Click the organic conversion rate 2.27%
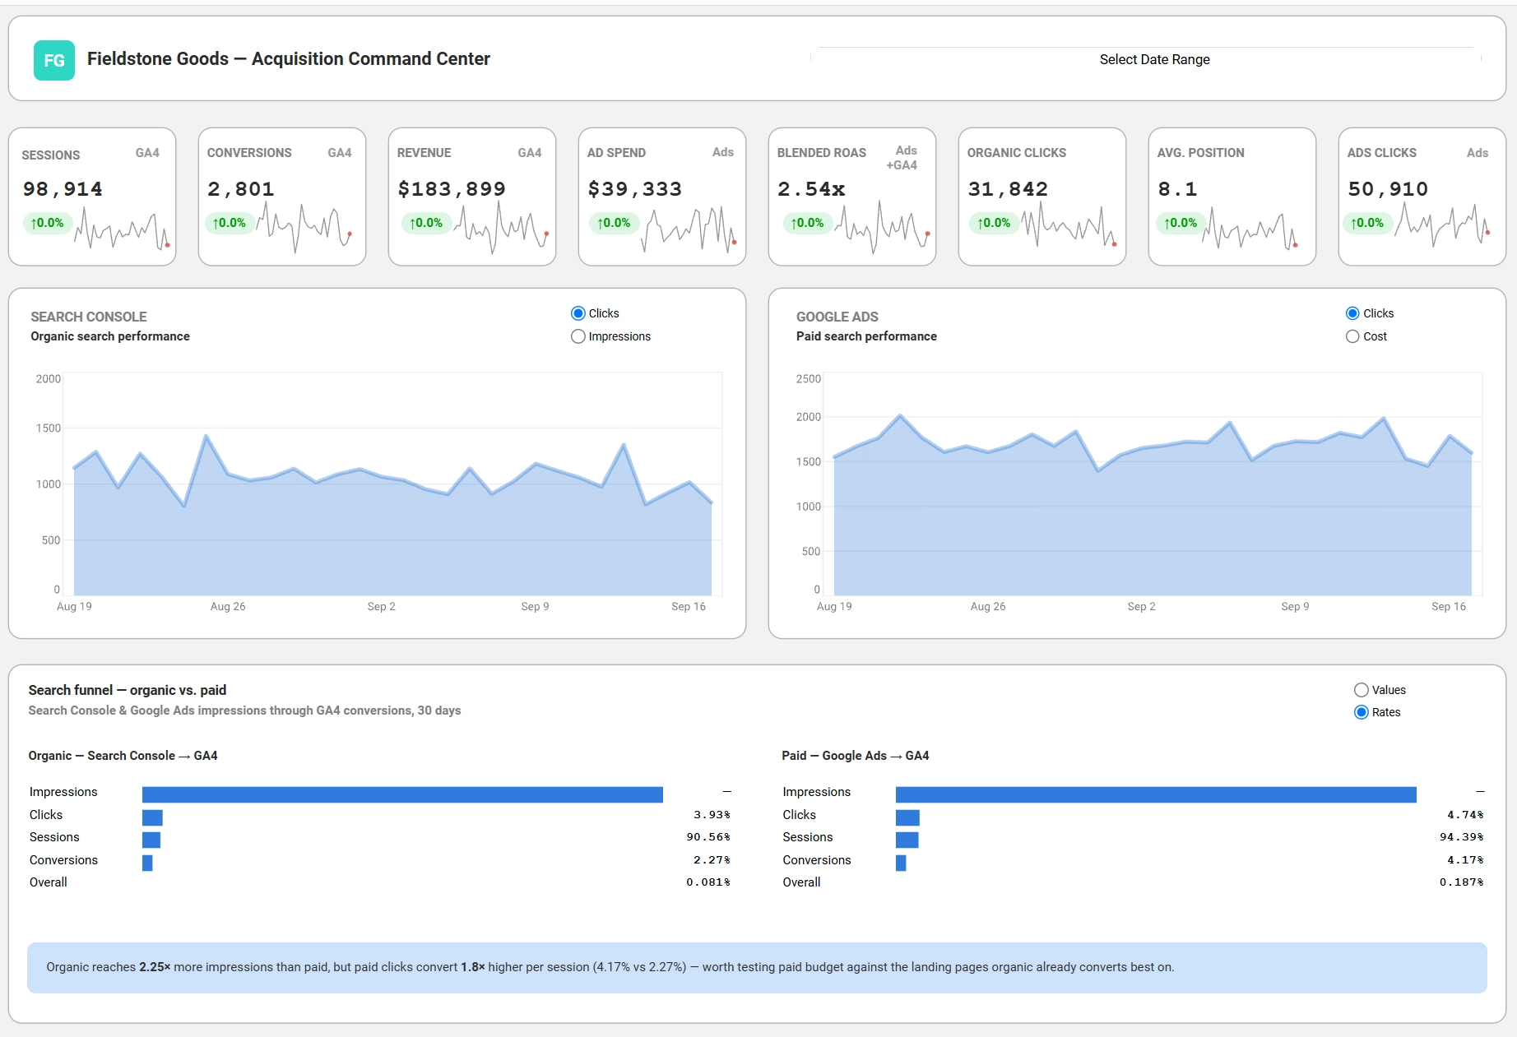Image resolution: width=1517 pixels, height=1037 pixels. (x=712, y=860)
